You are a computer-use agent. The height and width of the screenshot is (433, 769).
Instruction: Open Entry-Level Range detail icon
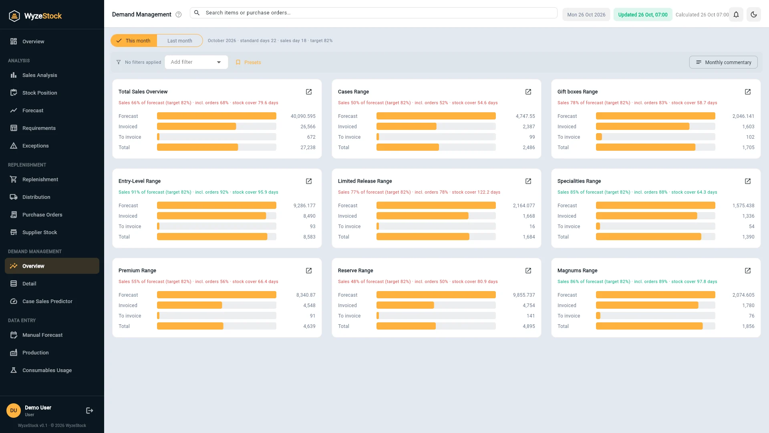[x=309, y=181]
